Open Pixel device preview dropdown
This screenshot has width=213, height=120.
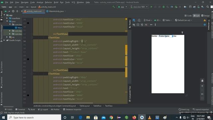pos(148,20)
